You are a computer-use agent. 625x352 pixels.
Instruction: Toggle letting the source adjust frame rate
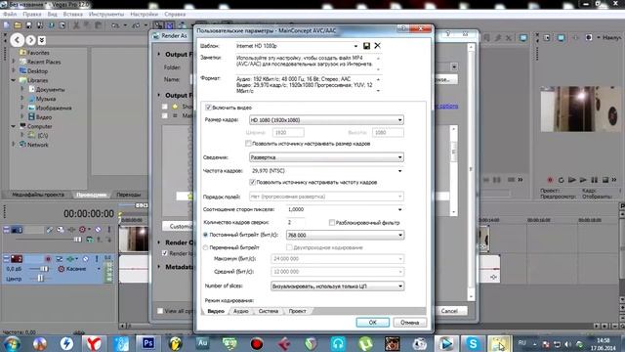point(252,182)
